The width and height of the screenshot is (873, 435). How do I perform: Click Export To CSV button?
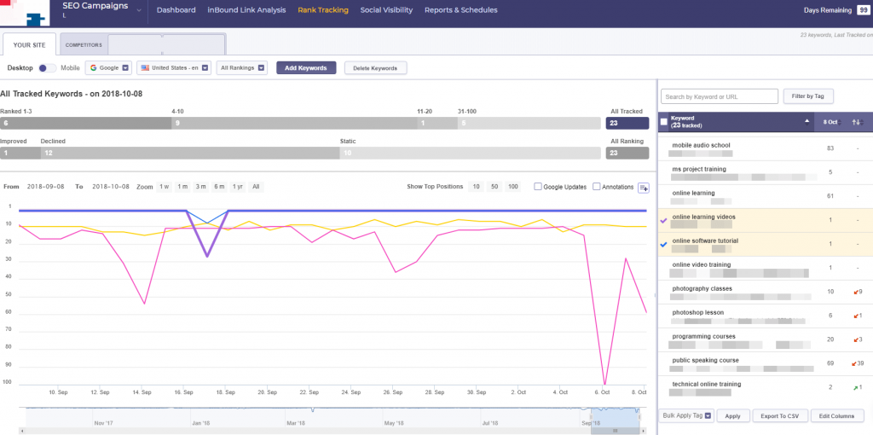pyautogui.click(x=779, y=415)
